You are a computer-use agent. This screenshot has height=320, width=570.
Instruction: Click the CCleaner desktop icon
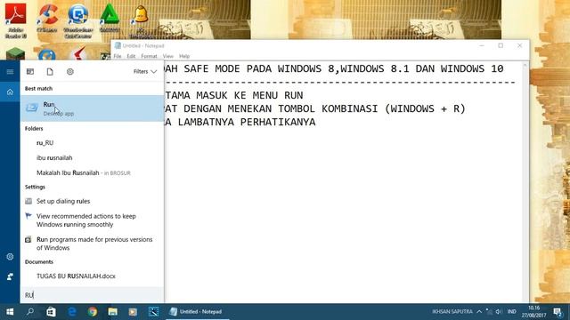coord(47,19)
